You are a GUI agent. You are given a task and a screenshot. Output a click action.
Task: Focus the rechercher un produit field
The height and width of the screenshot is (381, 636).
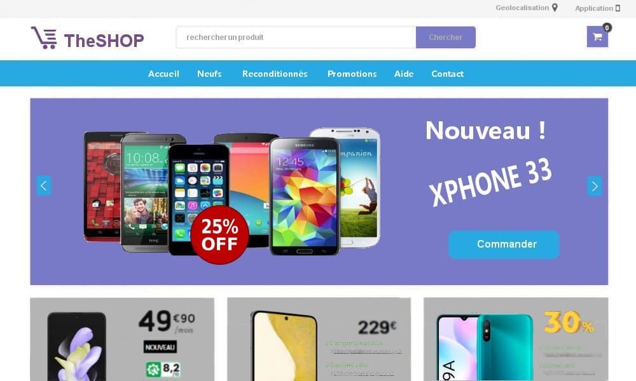click(296, 37)
